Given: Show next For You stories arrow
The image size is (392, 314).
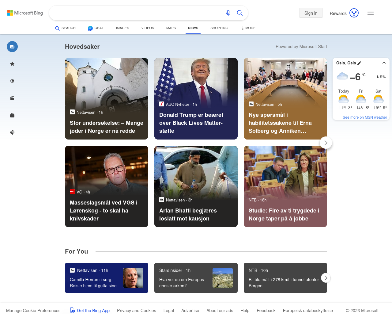Looking at the screenshot, I should (x=326, y=278).
